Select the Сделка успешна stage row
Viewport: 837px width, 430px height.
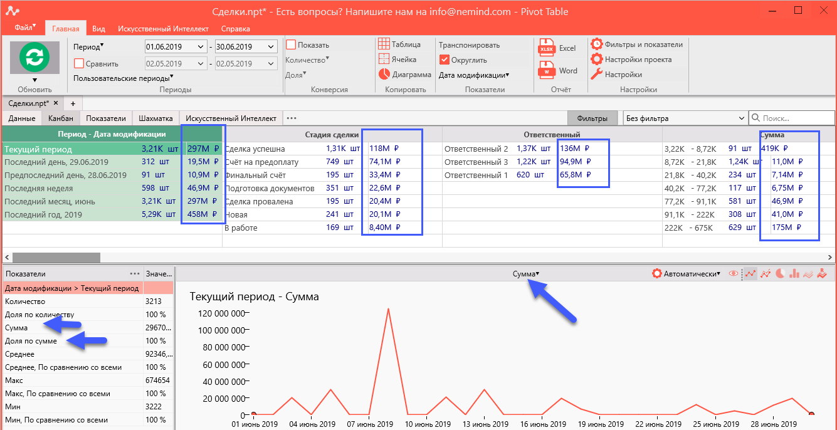[333, 149]
